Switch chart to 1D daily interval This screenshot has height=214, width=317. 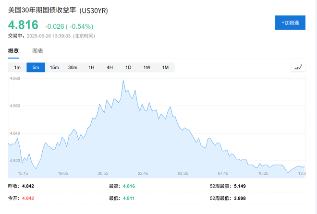pos(128,68)
